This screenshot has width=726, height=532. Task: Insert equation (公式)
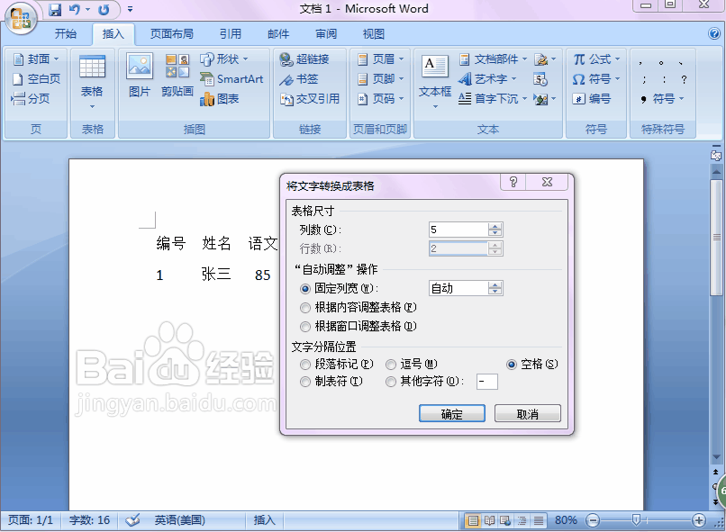[596, 59]
